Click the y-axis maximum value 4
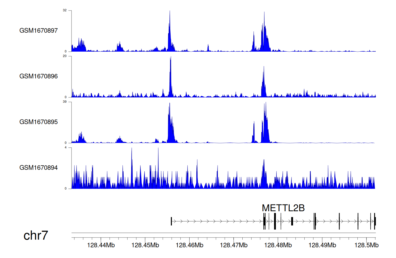Screen dimensions: 396x258 [x=66, y=148]
